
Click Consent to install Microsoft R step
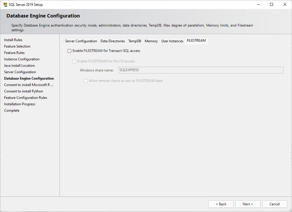coord(29,85)
